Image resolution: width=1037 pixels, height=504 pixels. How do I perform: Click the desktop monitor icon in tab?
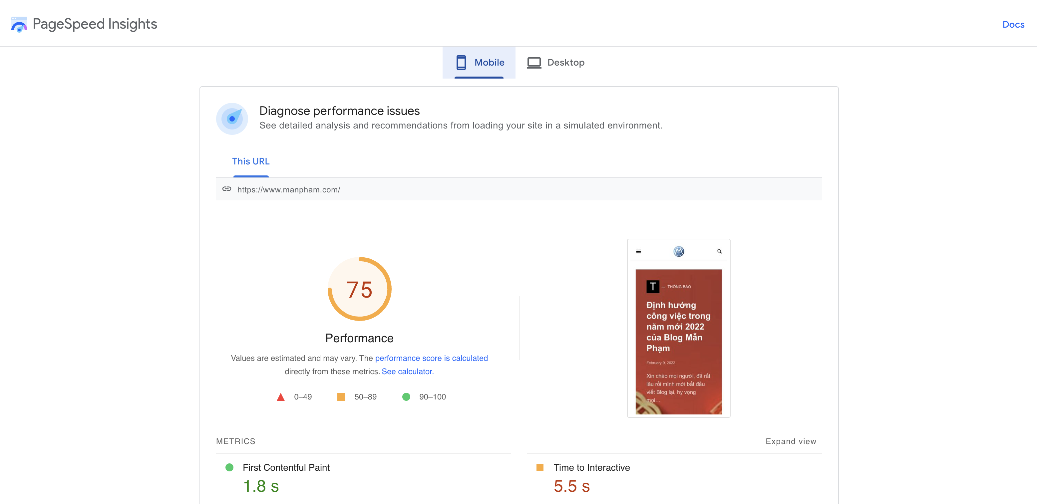534,63
